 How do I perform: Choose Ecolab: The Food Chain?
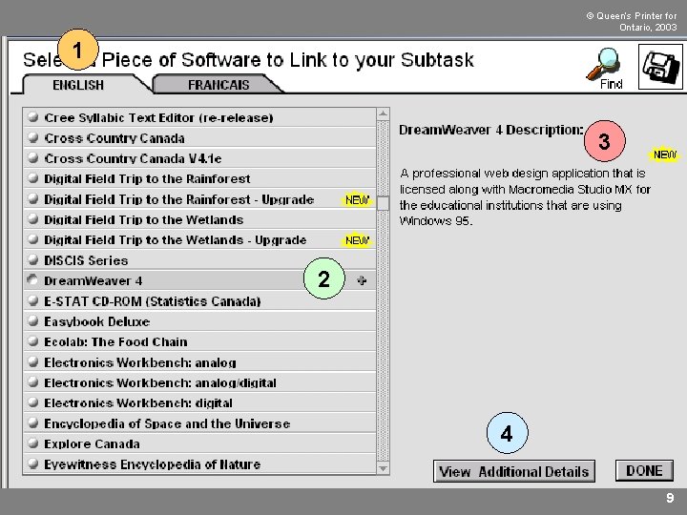[199, 342]
